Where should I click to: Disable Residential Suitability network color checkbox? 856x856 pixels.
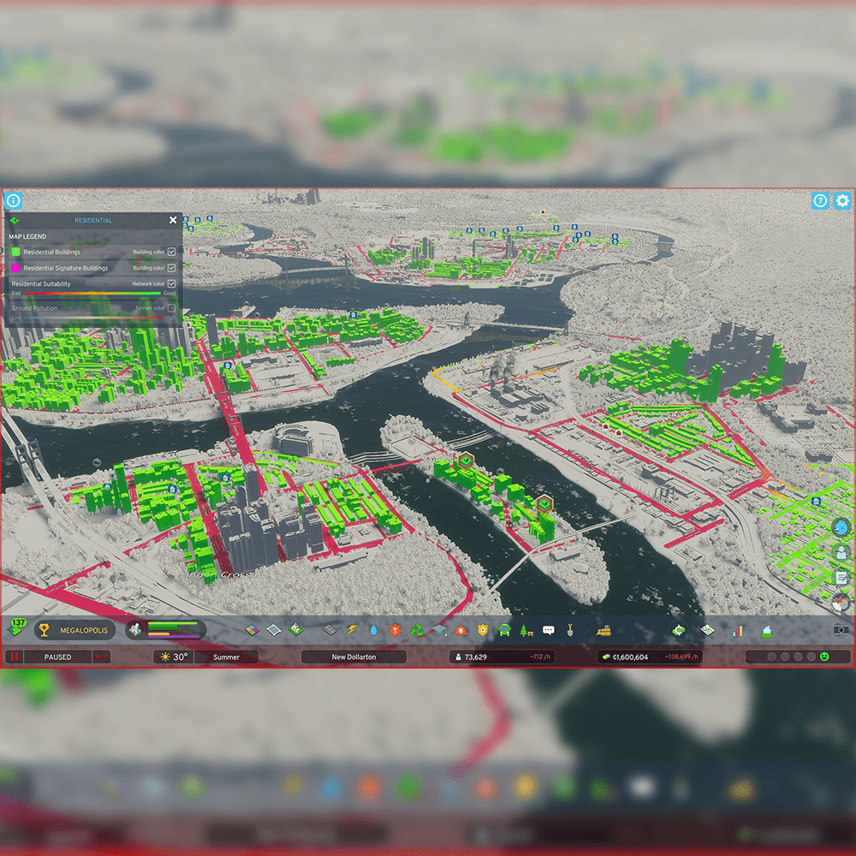coord(172,283)
